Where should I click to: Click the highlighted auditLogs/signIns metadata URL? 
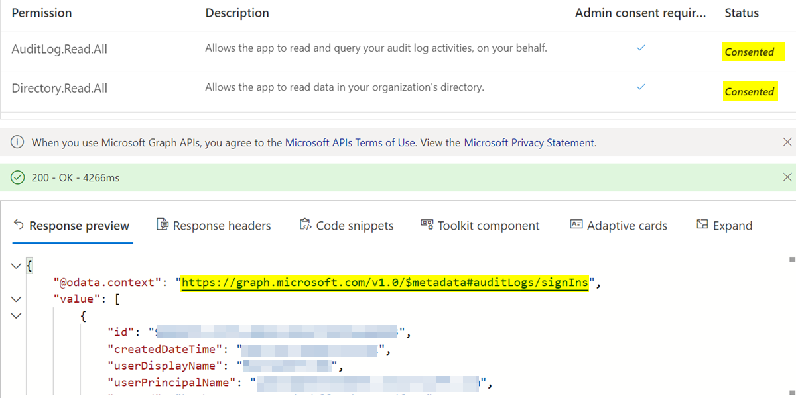click(x=385, y=283)
